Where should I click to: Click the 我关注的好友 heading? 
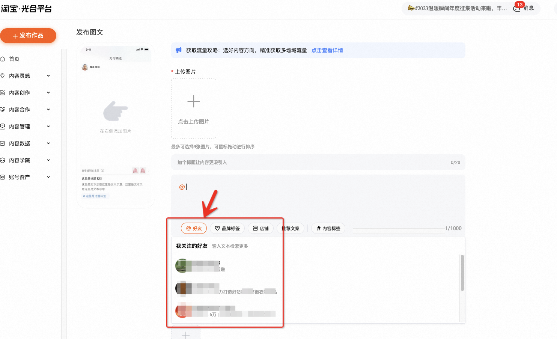tap(192, 246)
